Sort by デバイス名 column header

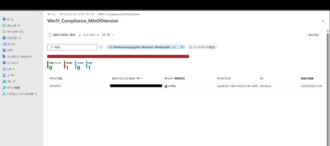[x=56, y=79]
